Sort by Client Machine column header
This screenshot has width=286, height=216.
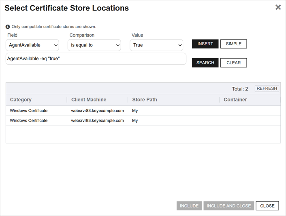(89, 100)
